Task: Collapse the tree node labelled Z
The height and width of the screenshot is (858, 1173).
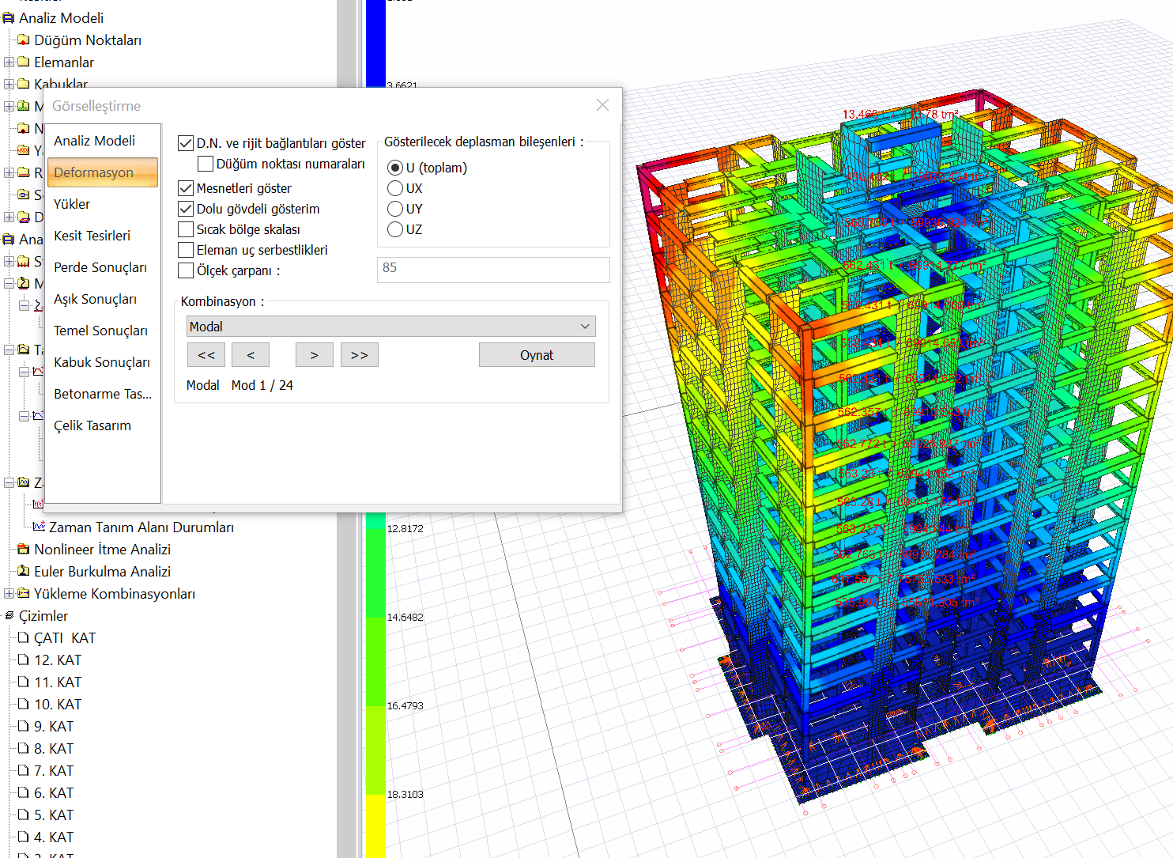Action: (x=9, y=482)
